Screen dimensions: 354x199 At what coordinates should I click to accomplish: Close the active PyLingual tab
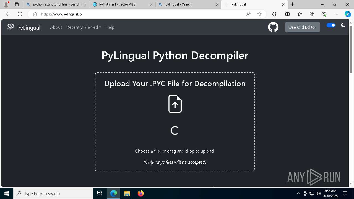point(283,4)
